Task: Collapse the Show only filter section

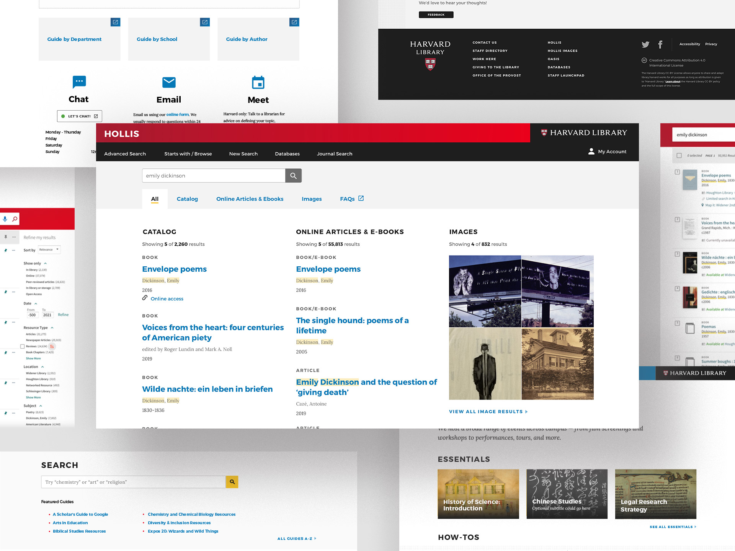Action: 45,263
